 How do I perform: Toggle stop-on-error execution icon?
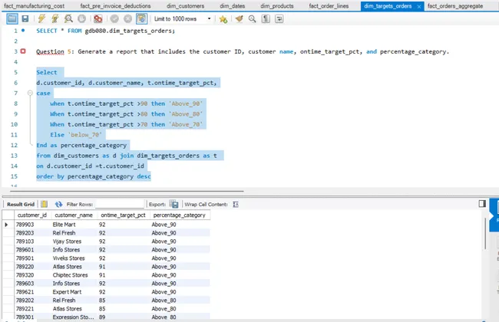[98, 18]
